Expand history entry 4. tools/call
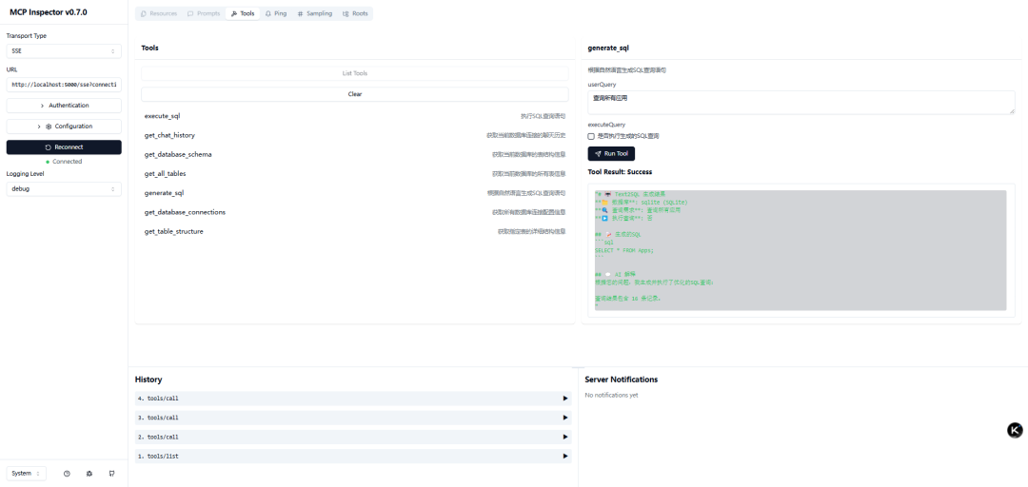1028x487 pixels. click(353, 399)
